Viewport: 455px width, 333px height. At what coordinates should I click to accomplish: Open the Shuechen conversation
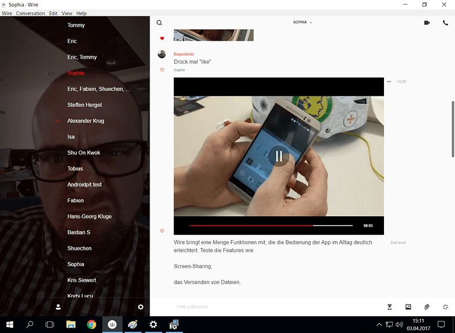(x=79, y=248)
